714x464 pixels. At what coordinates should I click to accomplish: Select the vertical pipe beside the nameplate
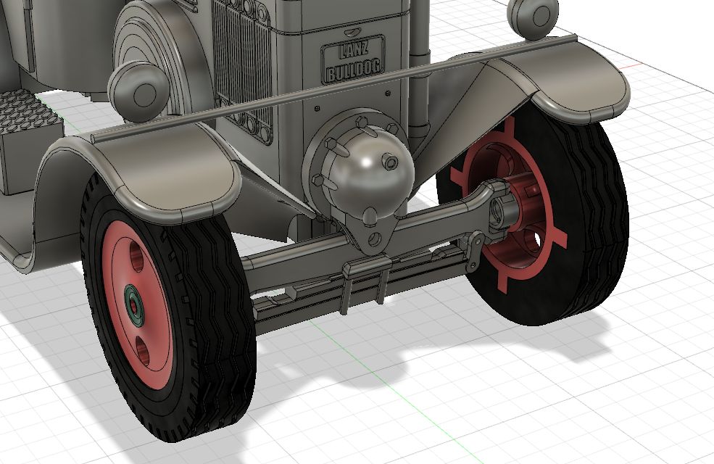(x=420, y=68)
